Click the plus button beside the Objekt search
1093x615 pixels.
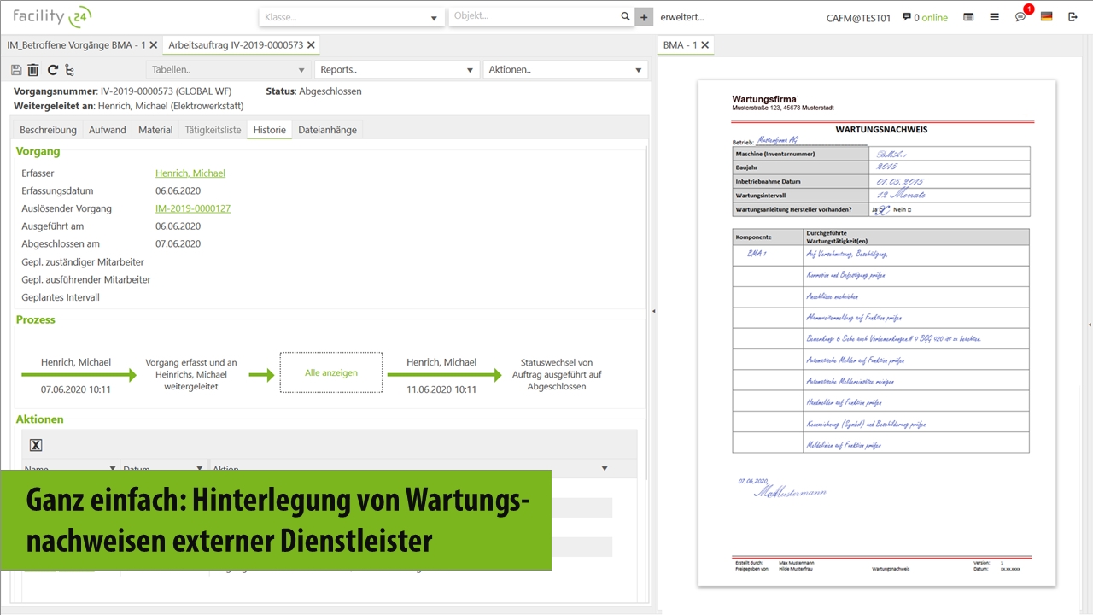tap(645, 17)
